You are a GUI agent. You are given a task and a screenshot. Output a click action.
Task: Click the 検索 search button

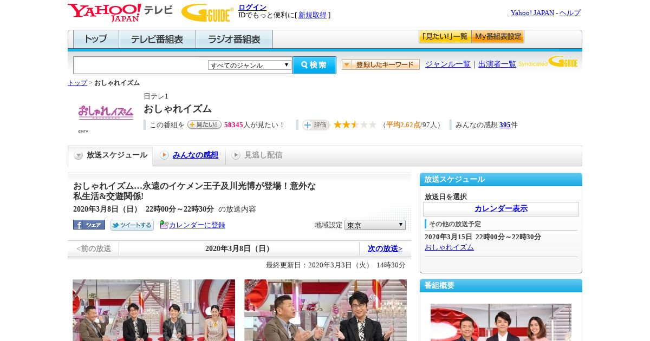tap(314, 65)
